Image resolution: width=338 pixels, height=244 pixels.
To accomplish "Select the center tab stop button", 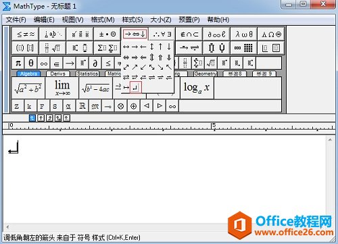I will coord(41,118).
